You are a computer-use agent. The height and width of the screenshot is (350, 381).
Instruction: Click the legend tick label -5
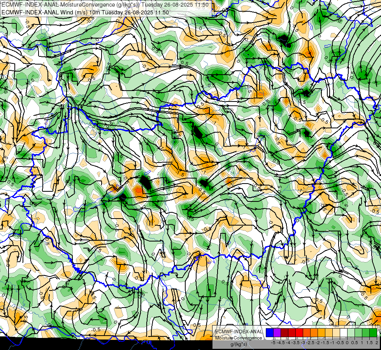point(273,343)
